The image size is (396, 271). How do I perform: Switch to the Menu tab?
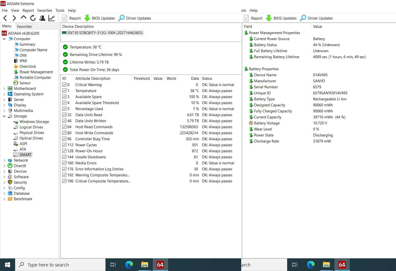[x=7, y=26]
